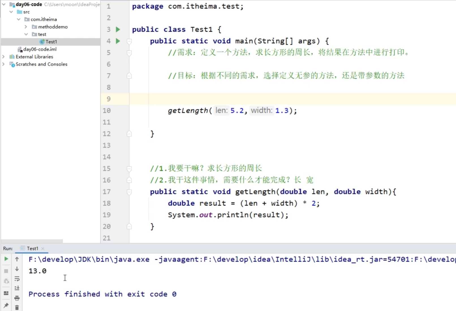This screenshot has width=456, height=311.
Task: Toggle scroll to end for console output
Action: 17,288
